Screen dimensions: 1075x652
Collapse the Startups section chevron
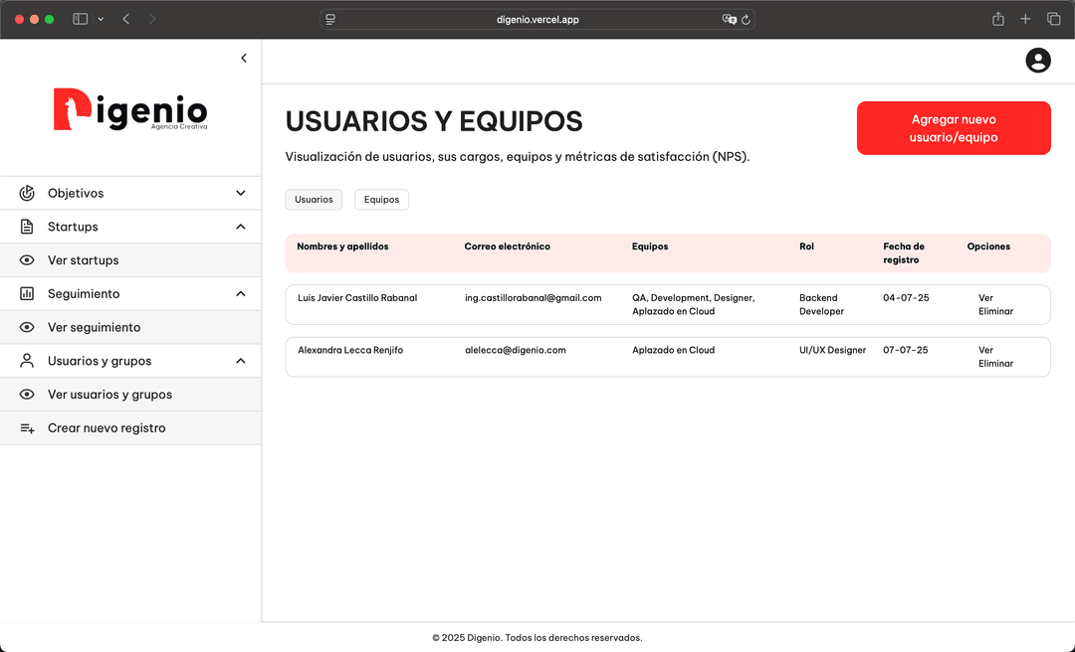point(241,227)
